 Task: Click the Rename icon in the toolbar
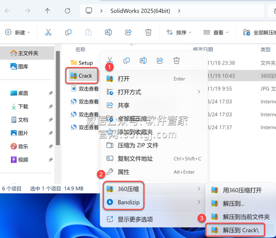tap(108, 32)
